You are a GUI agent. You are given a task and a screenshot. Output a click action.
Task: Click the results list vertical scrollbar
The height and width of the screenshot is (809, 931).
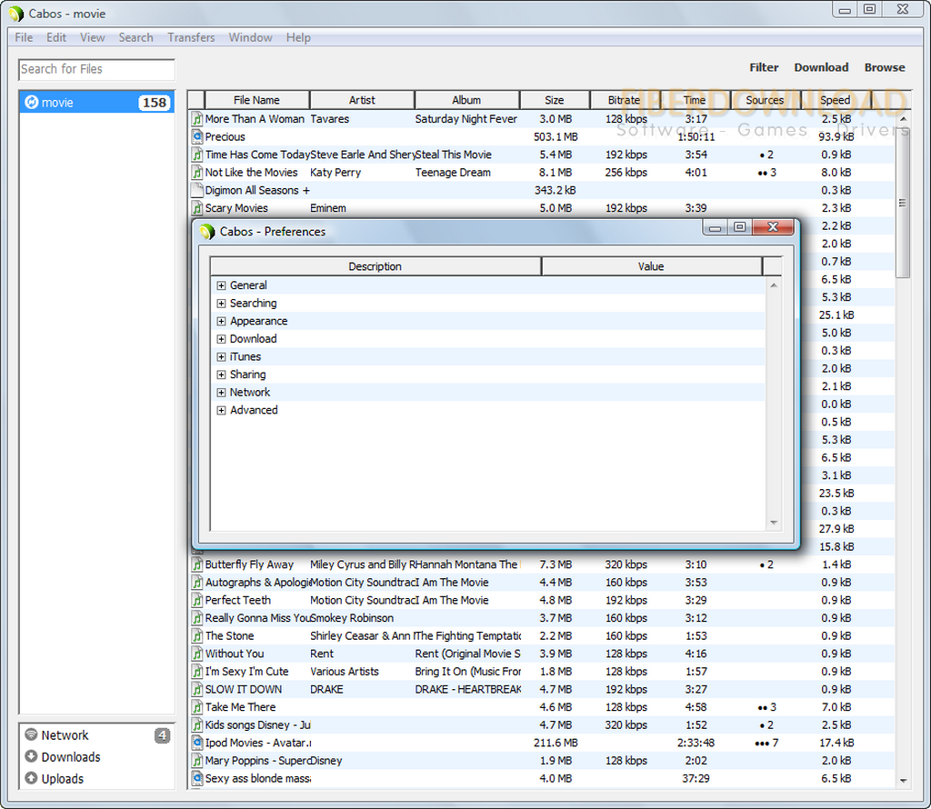tap(903, 454)
